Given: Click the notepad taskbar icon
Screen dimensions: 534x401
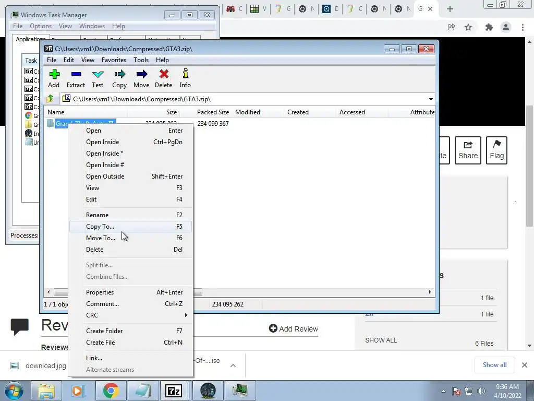Looking at the screenshot, I should [x=143, y=391].
